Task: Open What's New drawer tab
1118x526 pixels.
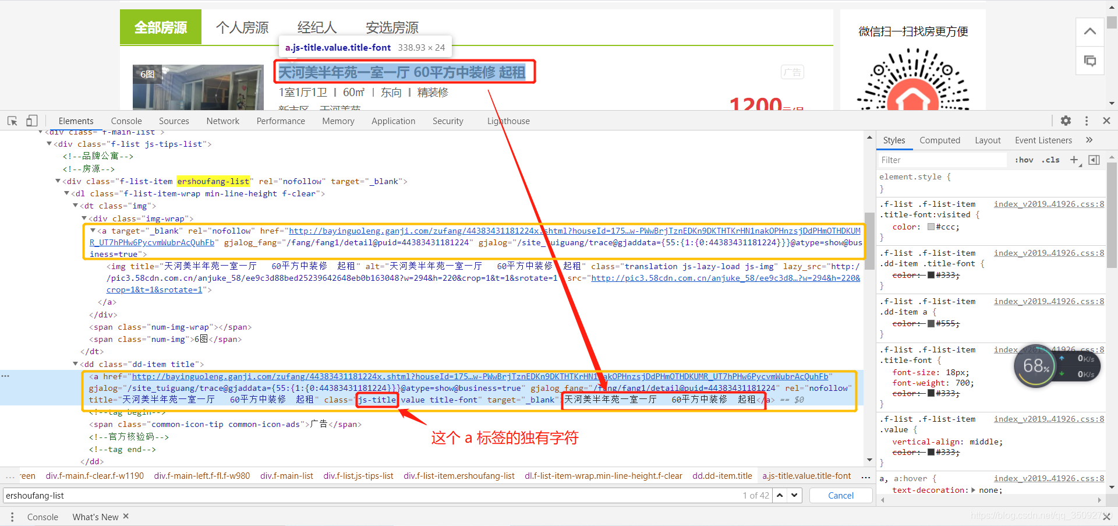Action: click(95, 517)
